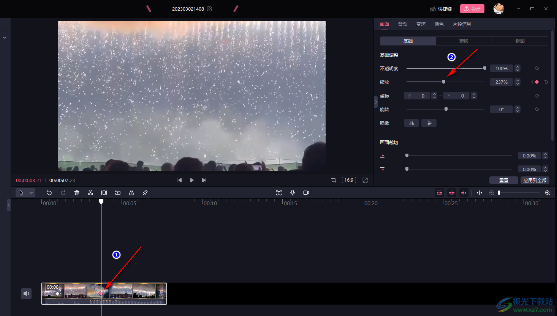Viewport: 557px width, 316px height.
Task: Toggle the auto snap icon
Action: (452, 193)
